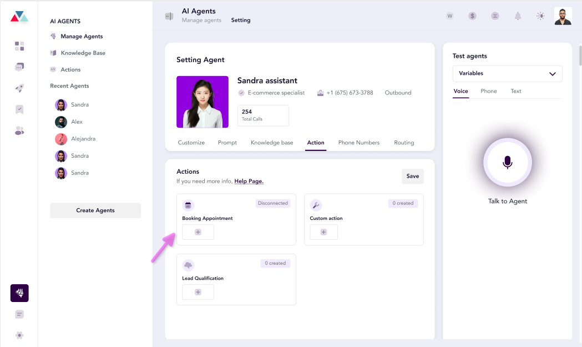
Task: Open the Customize tab
Action: [191, 143]
